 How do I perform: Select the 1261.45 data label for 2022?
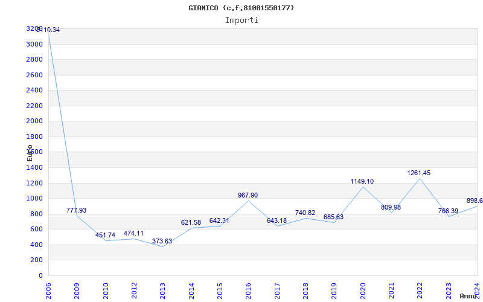419,173
